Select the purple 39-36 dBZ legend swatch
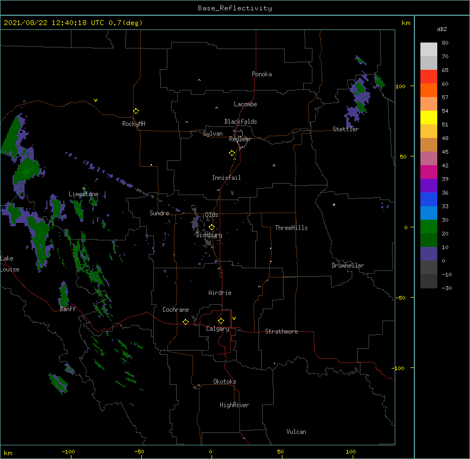This screenshot has height=459, width=470. coord(429,185)
